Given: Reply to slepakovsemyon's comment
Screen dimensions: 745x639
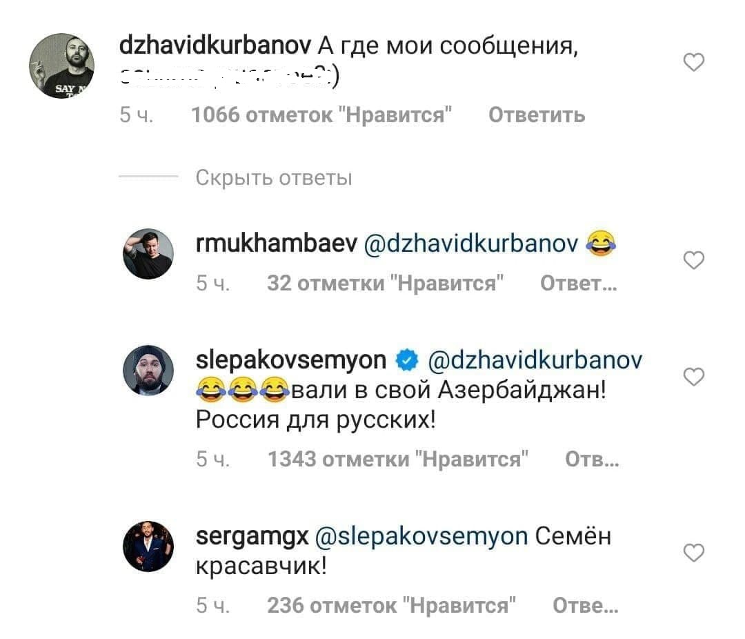Looking at the screenshot, I should pyautogui.click(x=592, y=459).
